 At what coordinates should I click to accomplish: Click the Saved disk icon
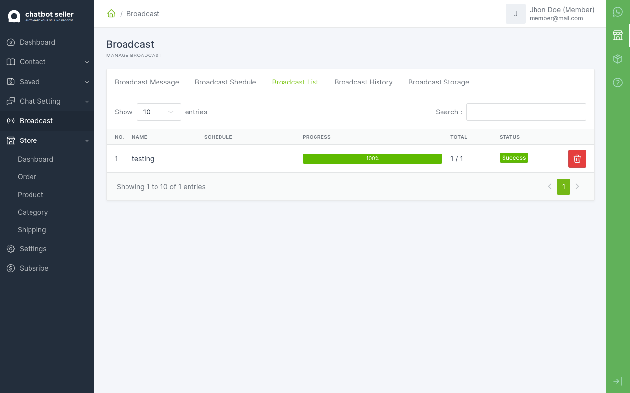pos(11,82)
